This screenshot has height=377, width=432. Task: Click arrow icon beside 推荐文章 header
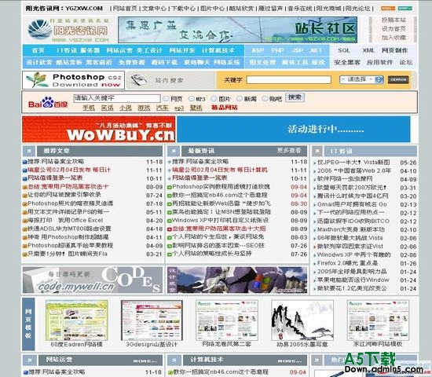click(x=29, y=151)
